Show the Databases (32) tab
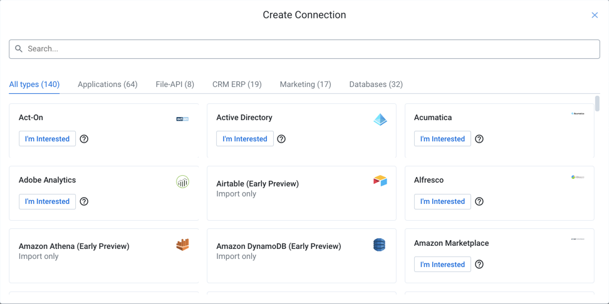Screen dimensions: 609x304 [x=376, y=84]
